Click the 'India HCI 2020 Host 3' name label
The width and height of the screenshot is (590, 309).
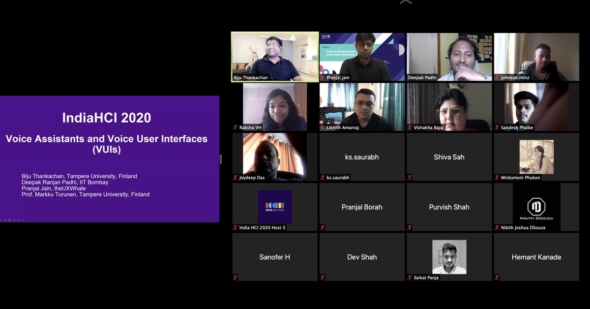262,228
